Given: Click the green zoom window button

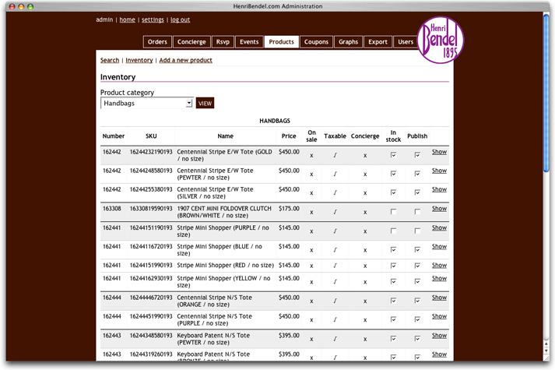Looking at the screenshot, I should click(x=32, y=5).
